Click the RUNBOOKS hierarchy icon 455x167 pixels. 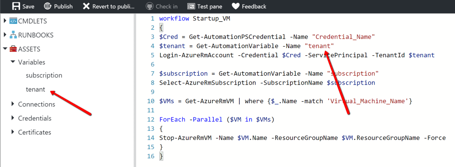[13, 35]
